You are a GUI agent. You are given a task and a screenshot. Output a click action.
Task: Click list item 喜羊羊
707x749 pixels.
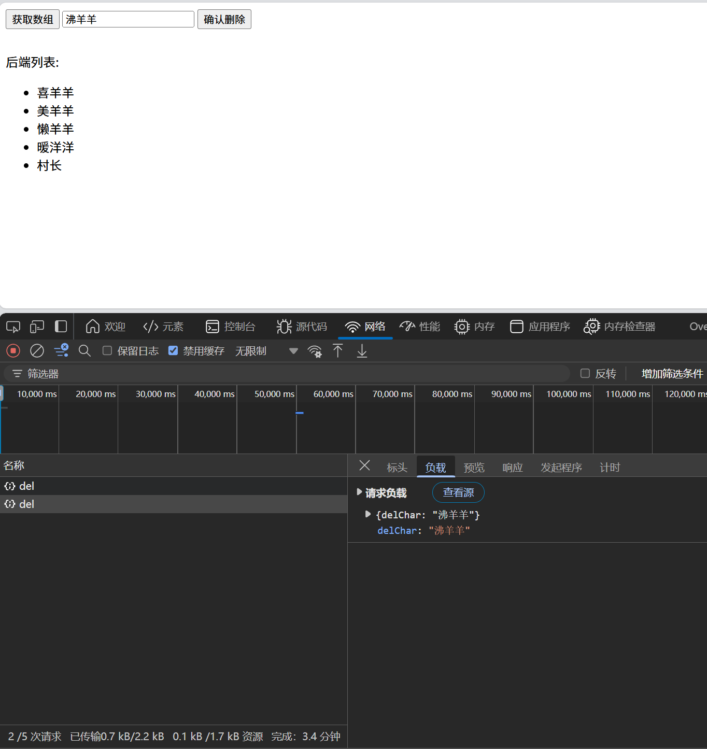coord(55,93)
